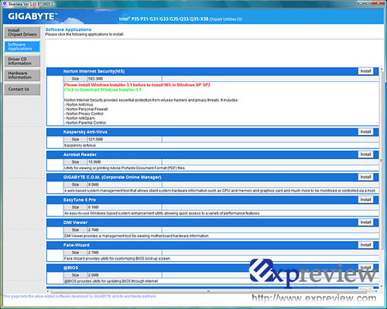This screenshot has width=387, height=309.
Task: Click the 121.5MB size value
Action: [x=95, y=139]
